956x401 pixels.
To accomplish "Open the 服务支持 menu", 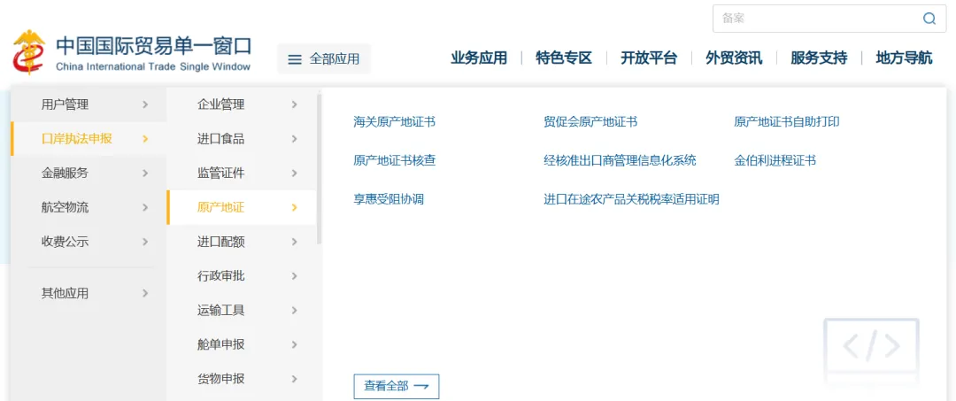I will click(819, 58).
